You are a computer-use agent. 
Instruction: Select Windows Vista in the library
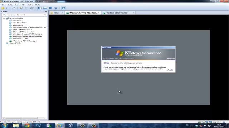point(20,23)
